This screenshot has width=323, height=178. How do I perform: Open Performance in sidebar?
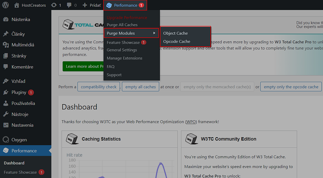(26, 150)
